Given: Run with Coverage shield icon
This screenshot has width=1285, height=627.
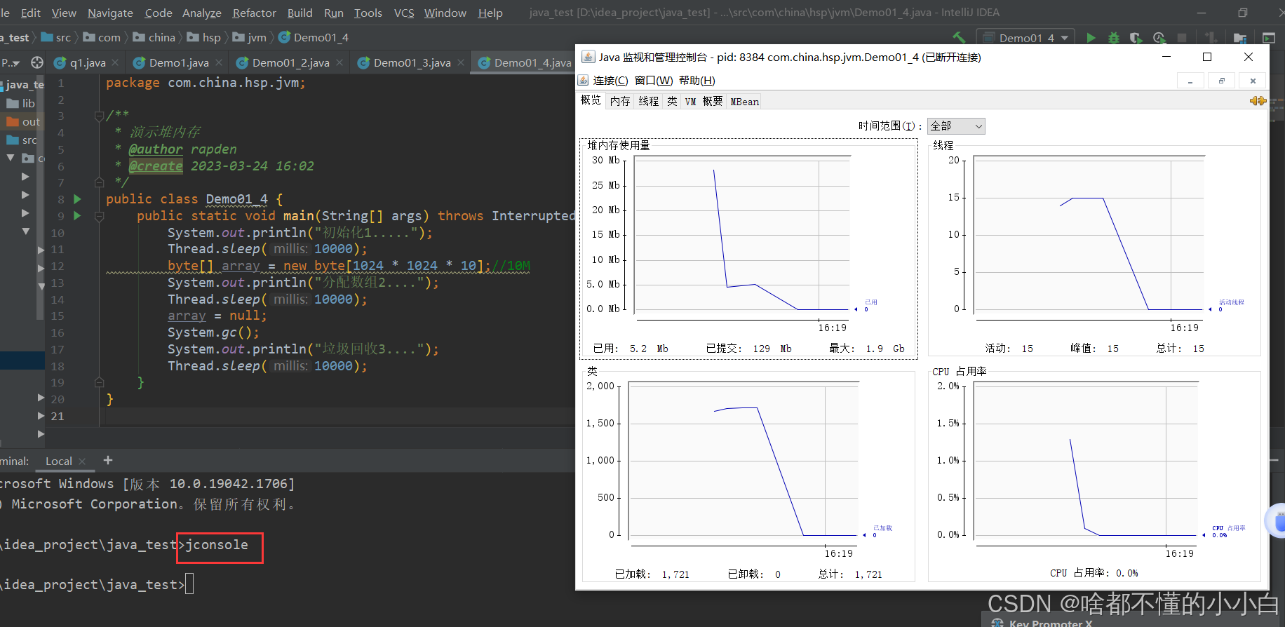Looking at the screenshot, I should [x=1136, y=38].
